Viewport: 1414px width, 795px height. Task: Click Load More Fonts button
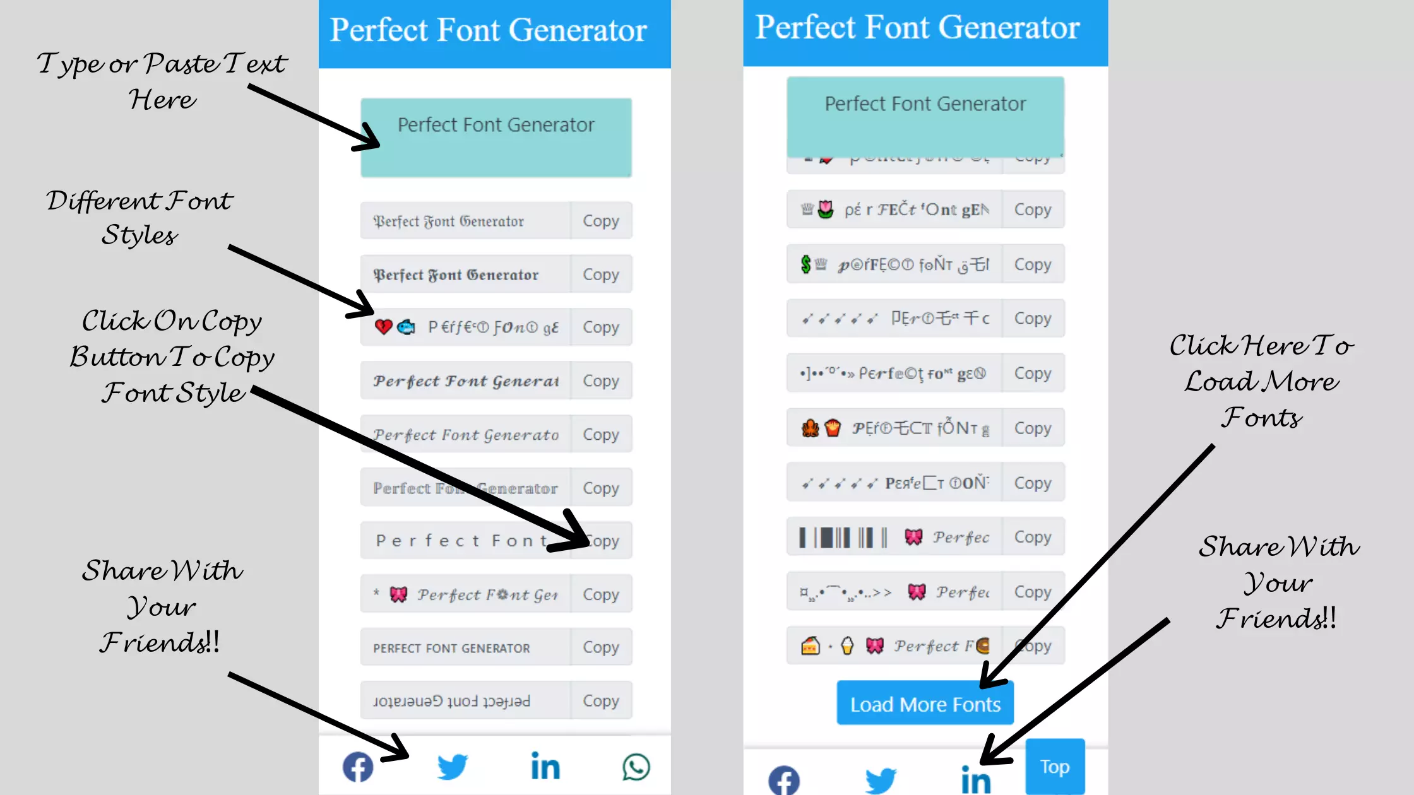(925, 704)
